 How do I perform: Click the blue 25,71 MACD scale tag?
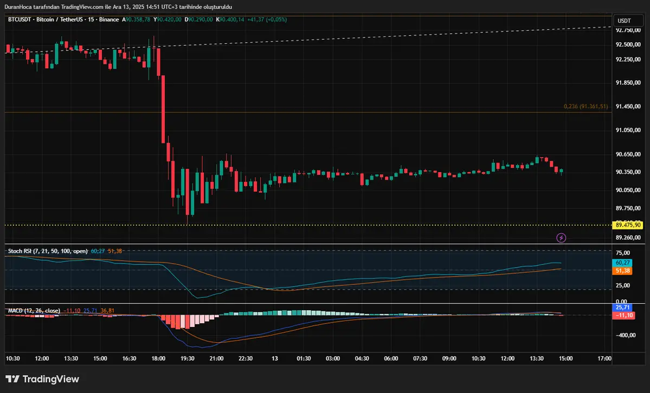(622, 307)
